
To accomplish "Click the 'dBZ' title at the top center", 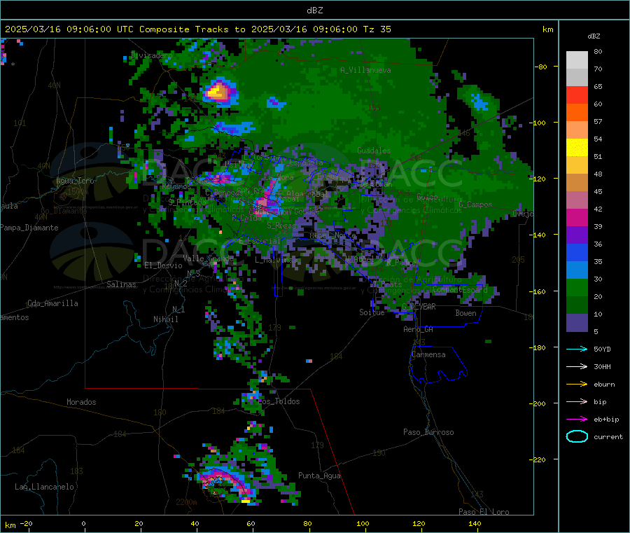I will (x=314, y=11).
